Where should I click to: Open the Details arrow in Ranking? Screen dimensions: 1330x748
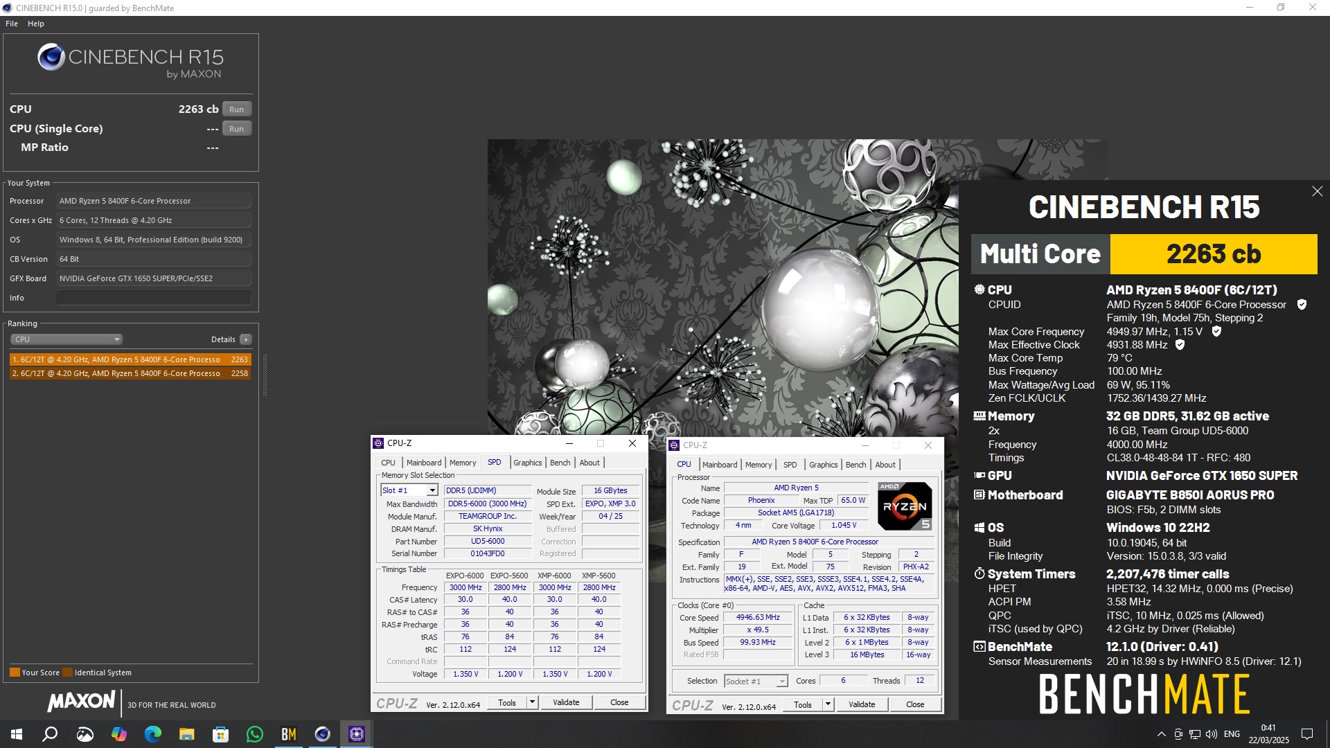pos(245,339)
